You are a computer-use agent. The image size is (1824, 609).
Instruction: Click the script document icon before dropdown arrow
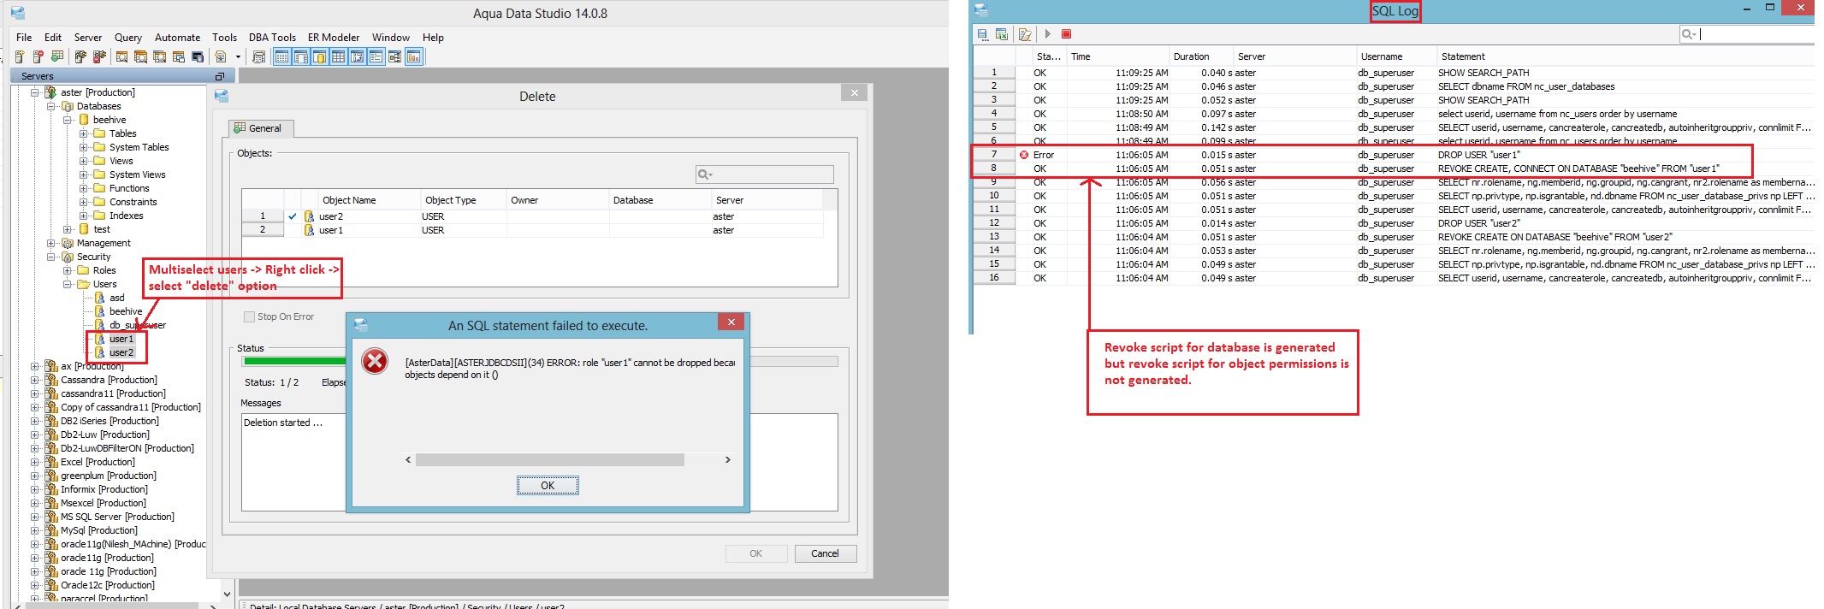coord(221,56)
